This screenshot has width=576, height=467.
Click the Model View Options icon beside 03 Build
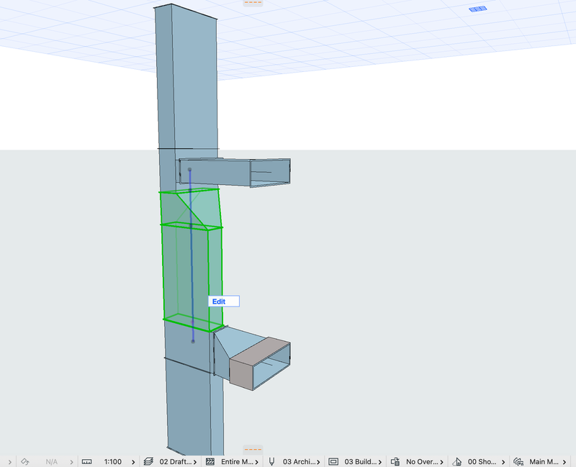click(x=333, y=461)
